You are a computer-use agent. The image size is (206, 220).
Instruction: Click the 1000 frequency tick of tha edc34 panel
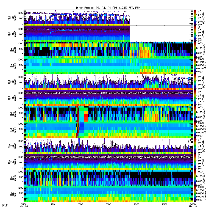click(x=20, y=13)
